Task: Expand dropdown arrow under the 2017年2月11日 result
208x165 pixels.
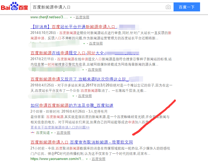Action: [x=83, y=70]
